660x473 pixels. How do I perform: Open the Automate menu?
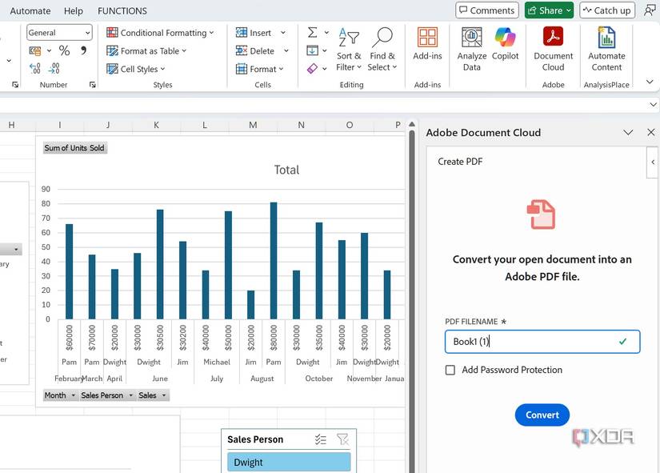point(29,10)
